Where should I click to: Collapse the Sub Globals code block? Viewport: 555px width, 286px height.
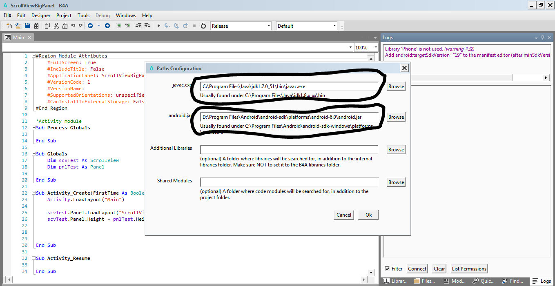pyautogui.click(x=33, y=154)
